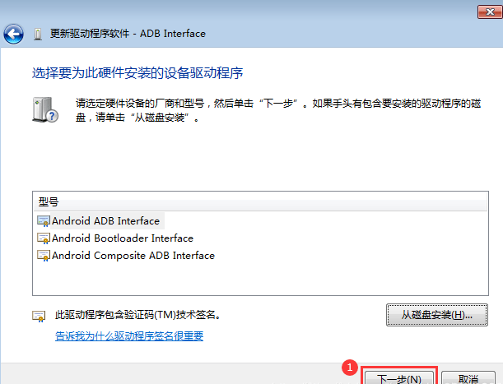Open link 告诉我为什么驱动程序签名很重要
503x384 pixels.
pyautogui.click(x=129, y=336)
